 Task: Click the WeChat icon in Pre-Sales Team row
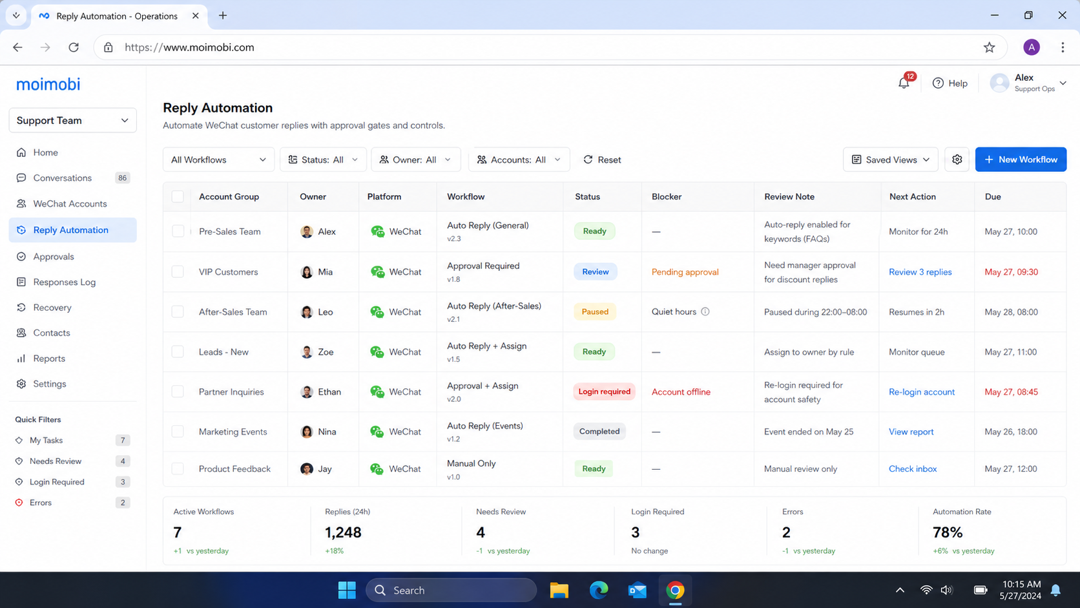(x=378, y=231)
